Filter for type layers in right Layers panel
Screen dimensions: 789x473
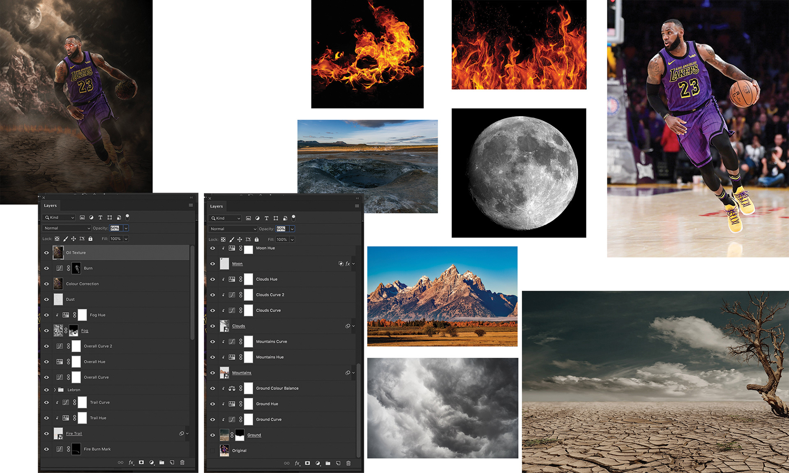tap(266, 218)
